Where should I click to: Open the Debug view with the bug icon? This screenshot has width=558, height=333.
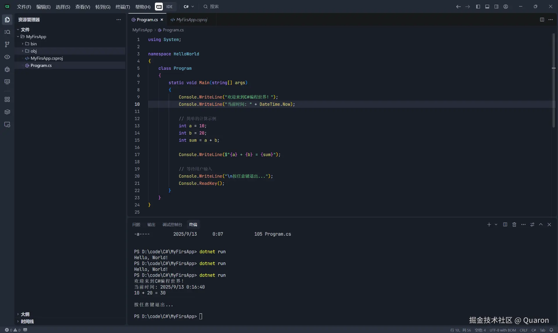click(7, 69)
